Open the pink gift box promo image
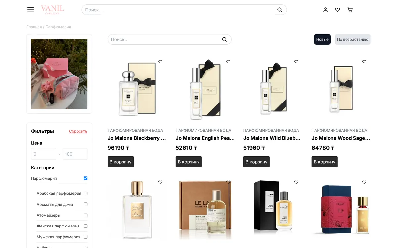 pyautogui.click(x=59, y=74)
